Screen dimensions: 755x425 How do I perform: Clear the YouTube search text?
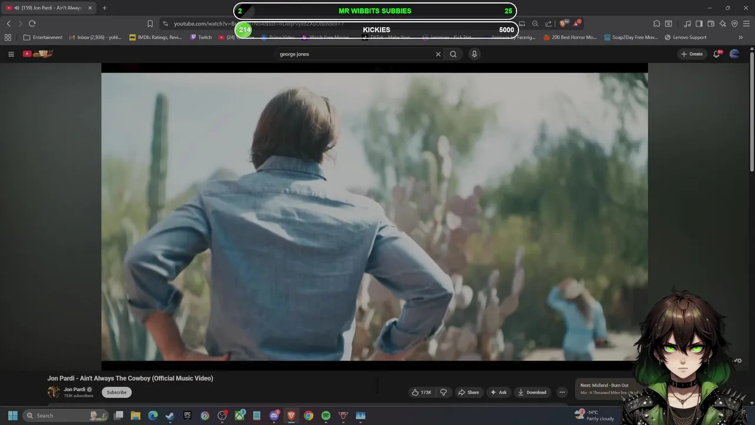coord(438,54)
